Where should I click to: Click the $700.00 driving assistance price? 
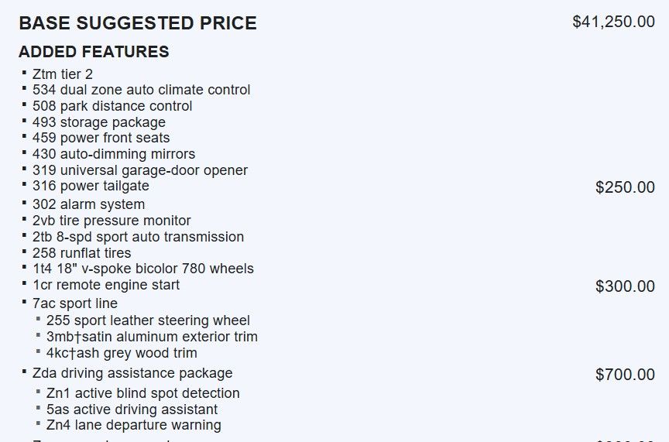click(625, 375)
